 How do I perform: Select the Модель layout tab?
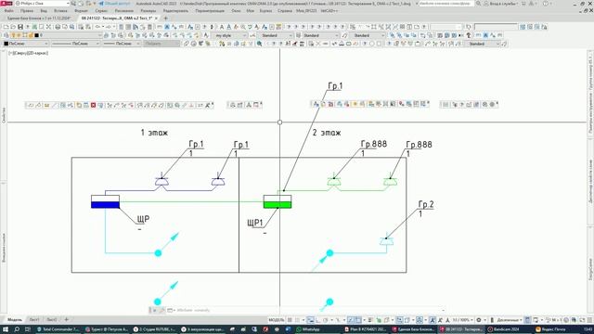15,320
